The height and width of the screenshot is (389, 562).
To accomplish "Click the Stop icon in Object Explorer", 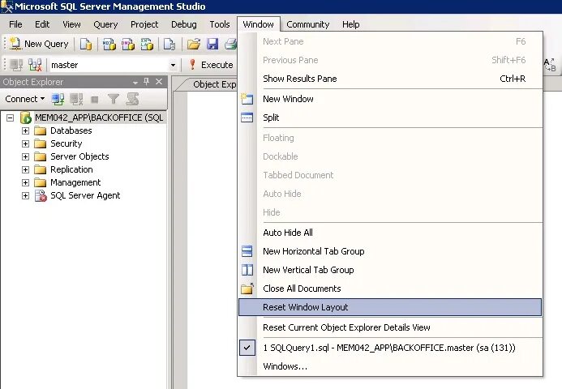I will [95, 99].
